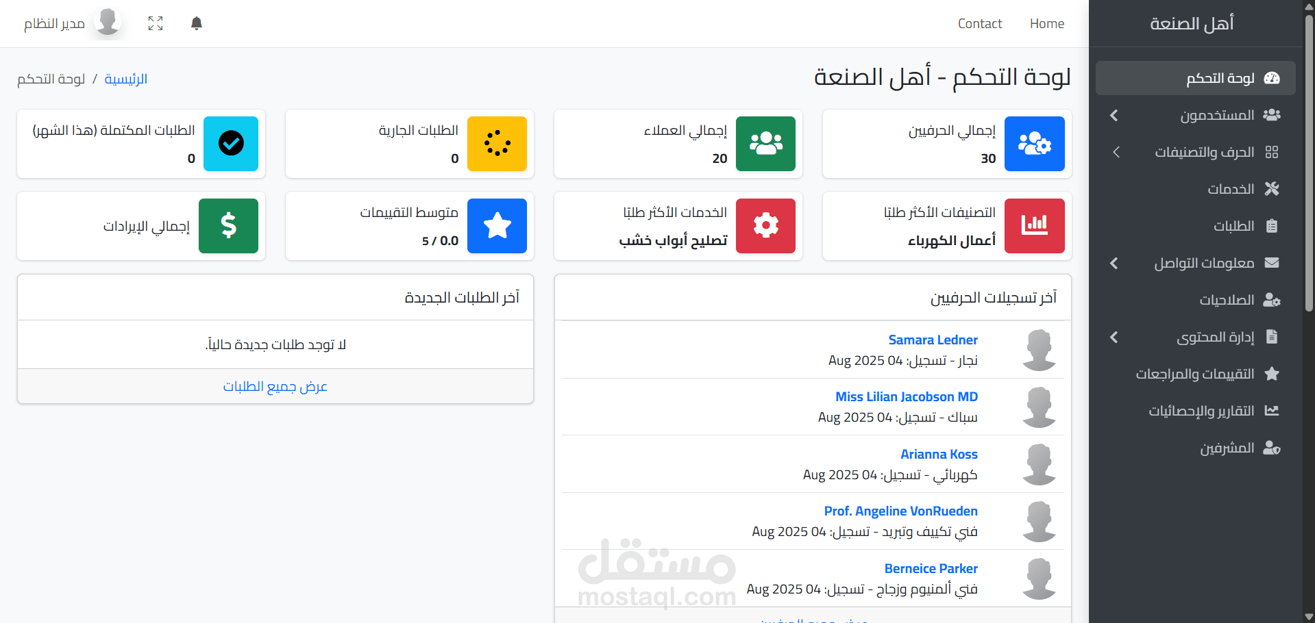Click Samara Ledner's avatar image

(x=1040, y=350)
